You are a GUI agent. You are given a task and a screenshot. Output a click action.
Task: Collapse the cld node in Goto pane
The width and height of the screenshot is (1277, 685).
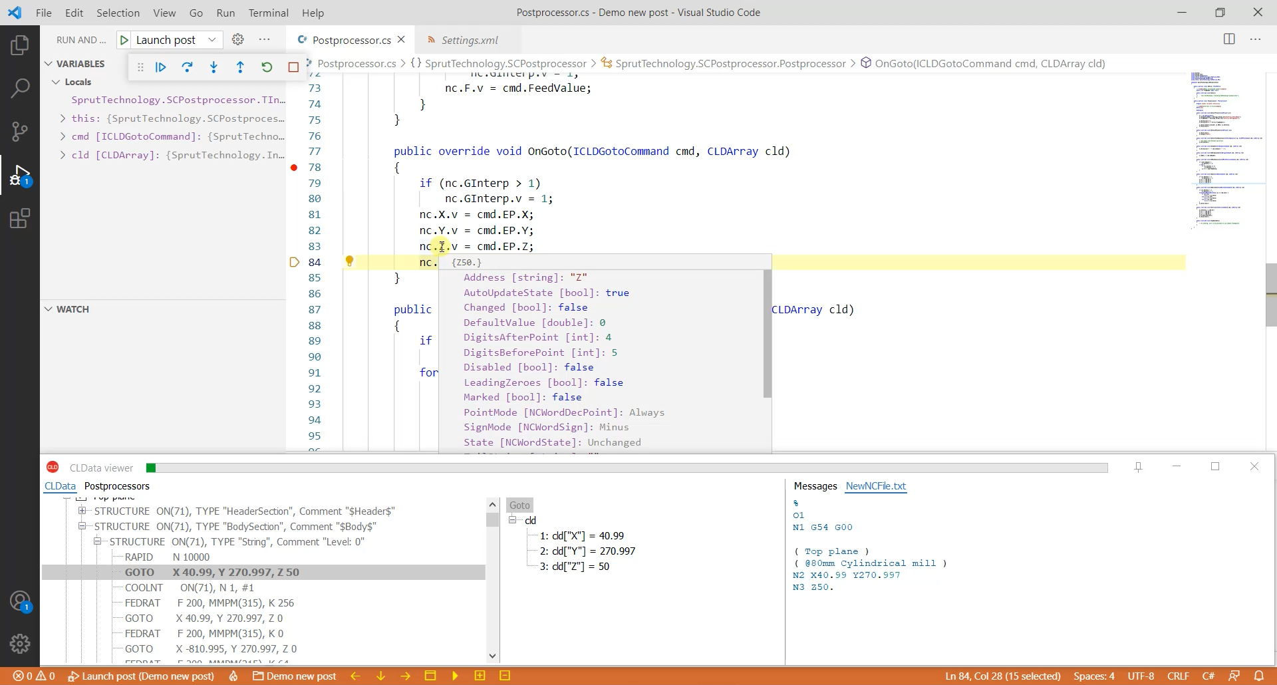click(513, 520)
